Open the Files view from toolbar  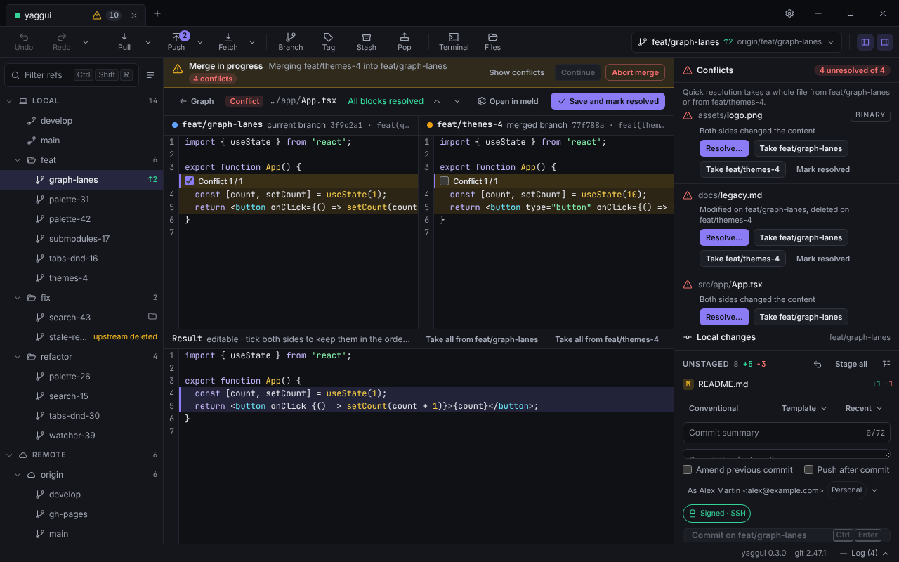pyautogui.click(x=492, y=41)
